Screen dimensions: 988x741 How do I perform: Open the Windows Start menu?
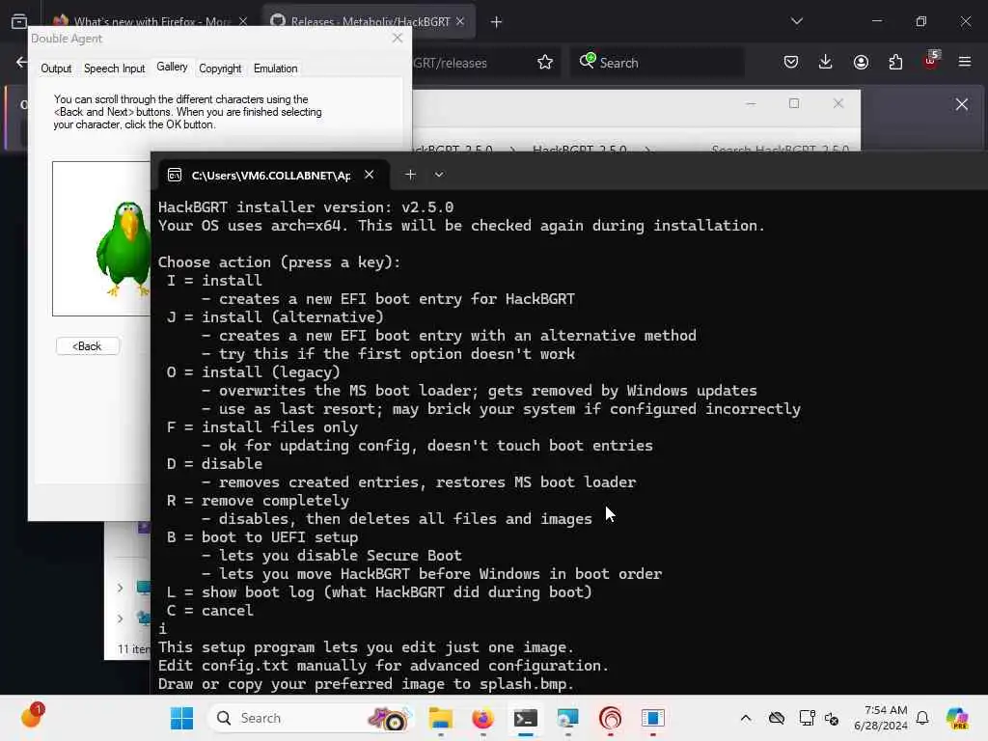point(182,718)
